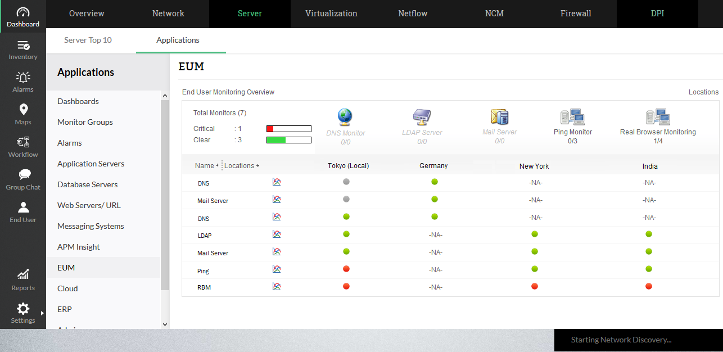The width and height of the screenshot is (723, 352).
Task: Click the Mail Server envelope icon
Action: pyautogui.click(x=499, y=117)
